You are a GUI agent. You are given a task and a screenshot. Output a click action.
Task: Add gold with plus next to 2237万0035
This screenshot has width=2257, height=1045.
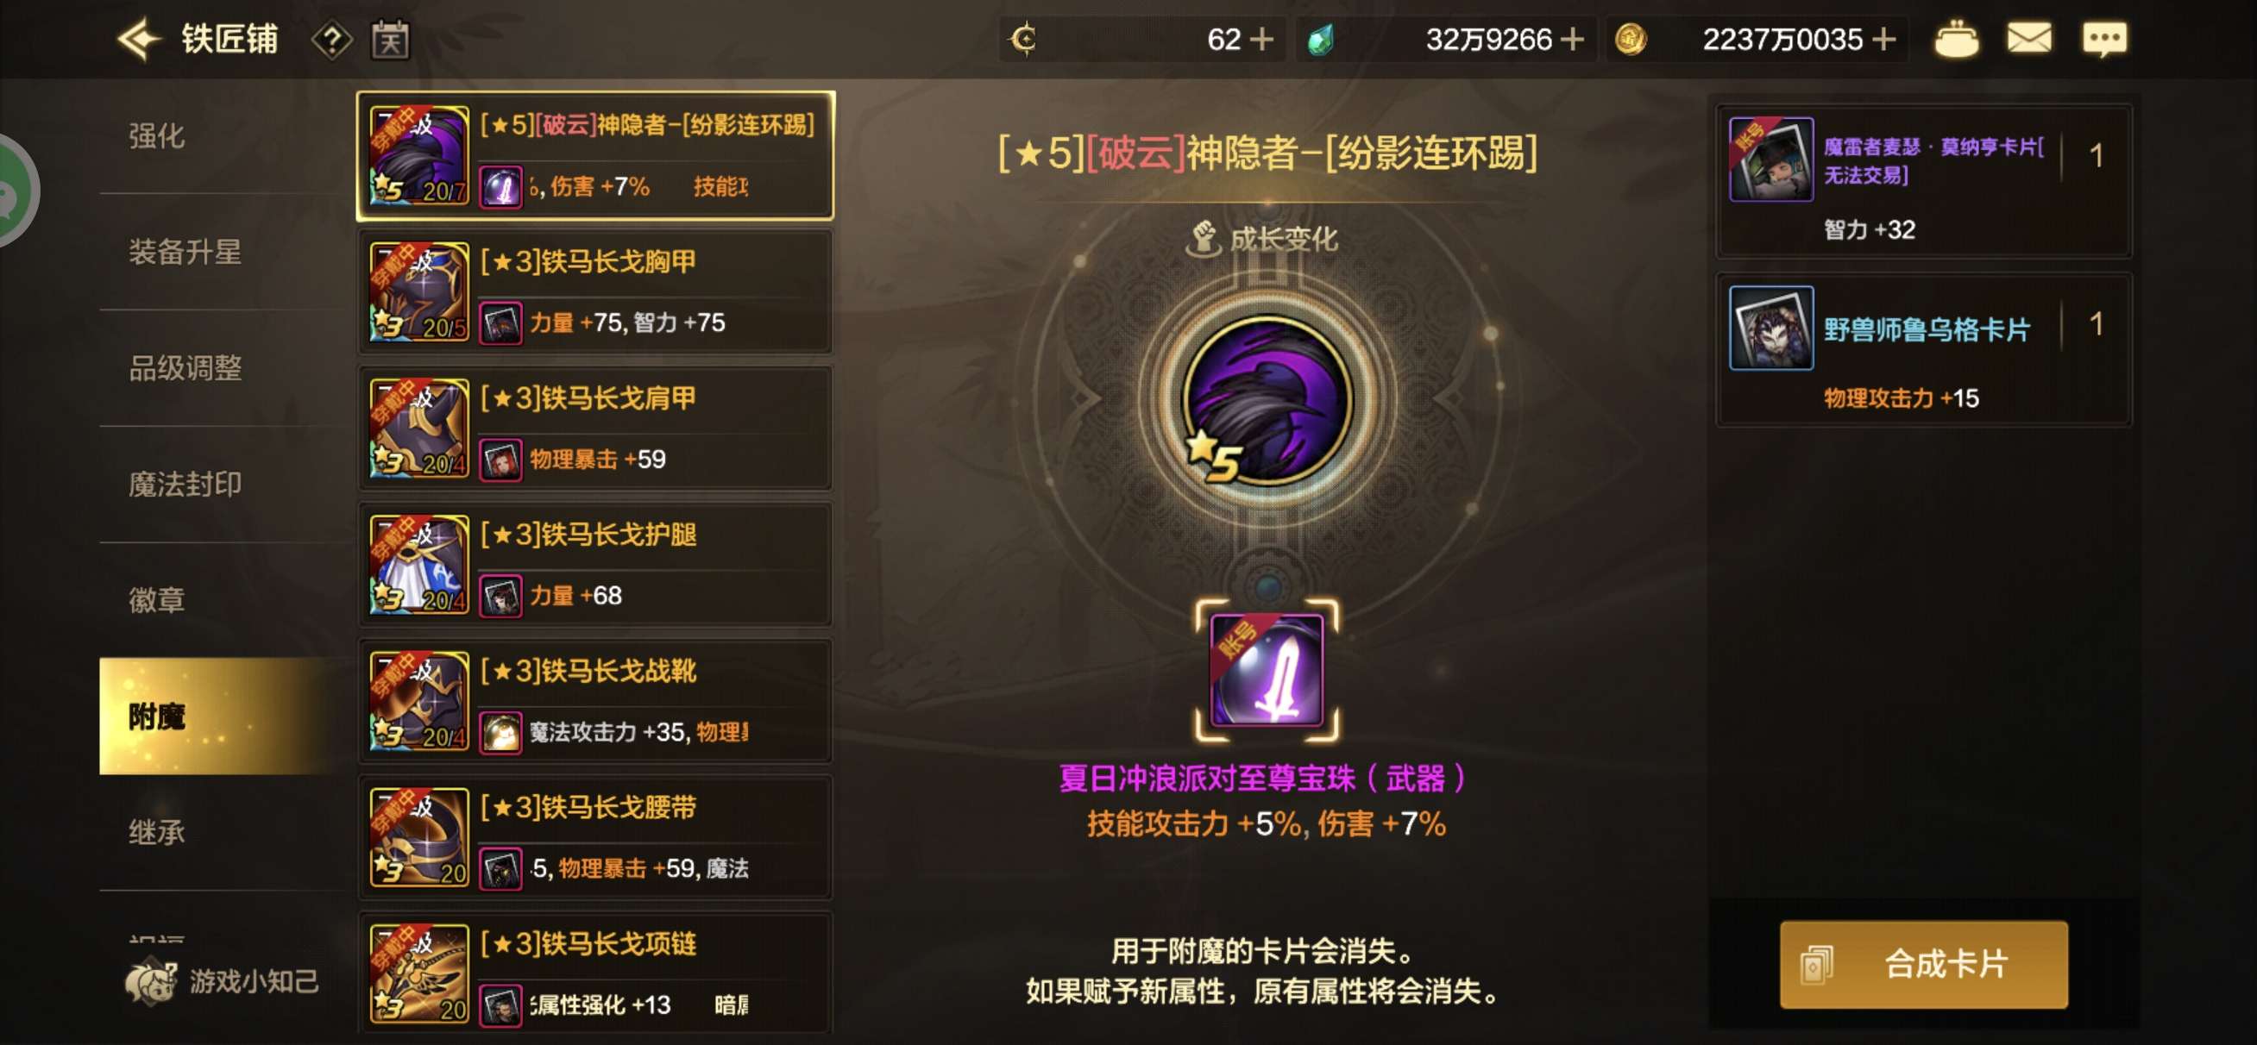click(1883, 40)
